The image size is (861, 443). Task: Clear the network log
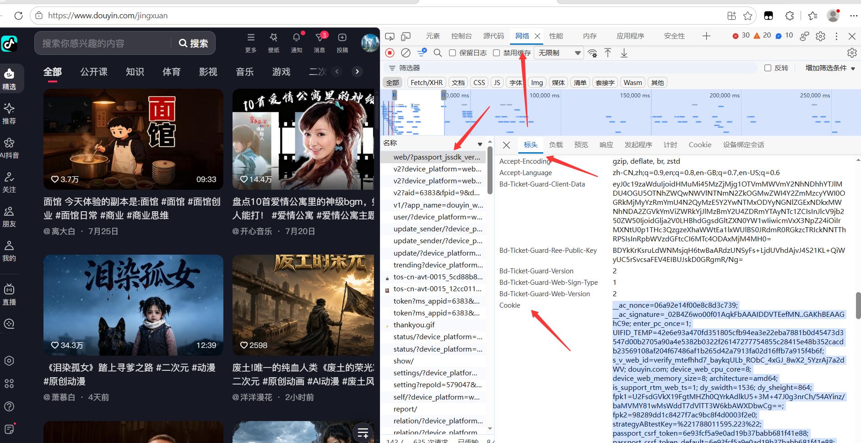(x=406, y=53)
